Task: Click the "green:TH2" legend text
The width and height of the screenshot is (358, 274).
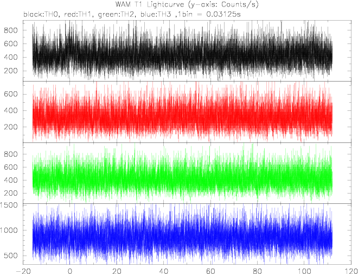Action: point(117,15)
